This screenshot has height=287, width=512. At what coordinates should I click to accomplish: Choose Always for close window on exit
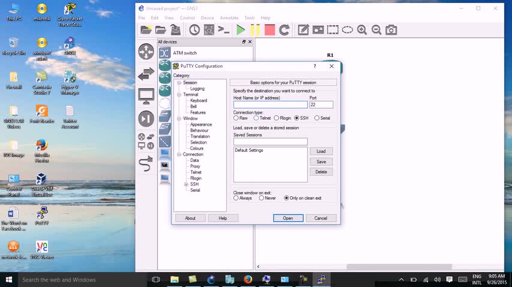(x=236, y=198)
